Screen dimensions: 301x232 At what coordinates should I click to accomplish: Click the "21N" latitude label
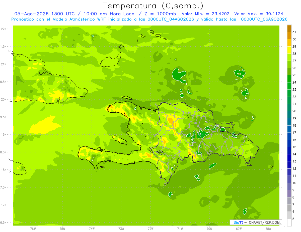pyautogui.click(x=4, y=64)
